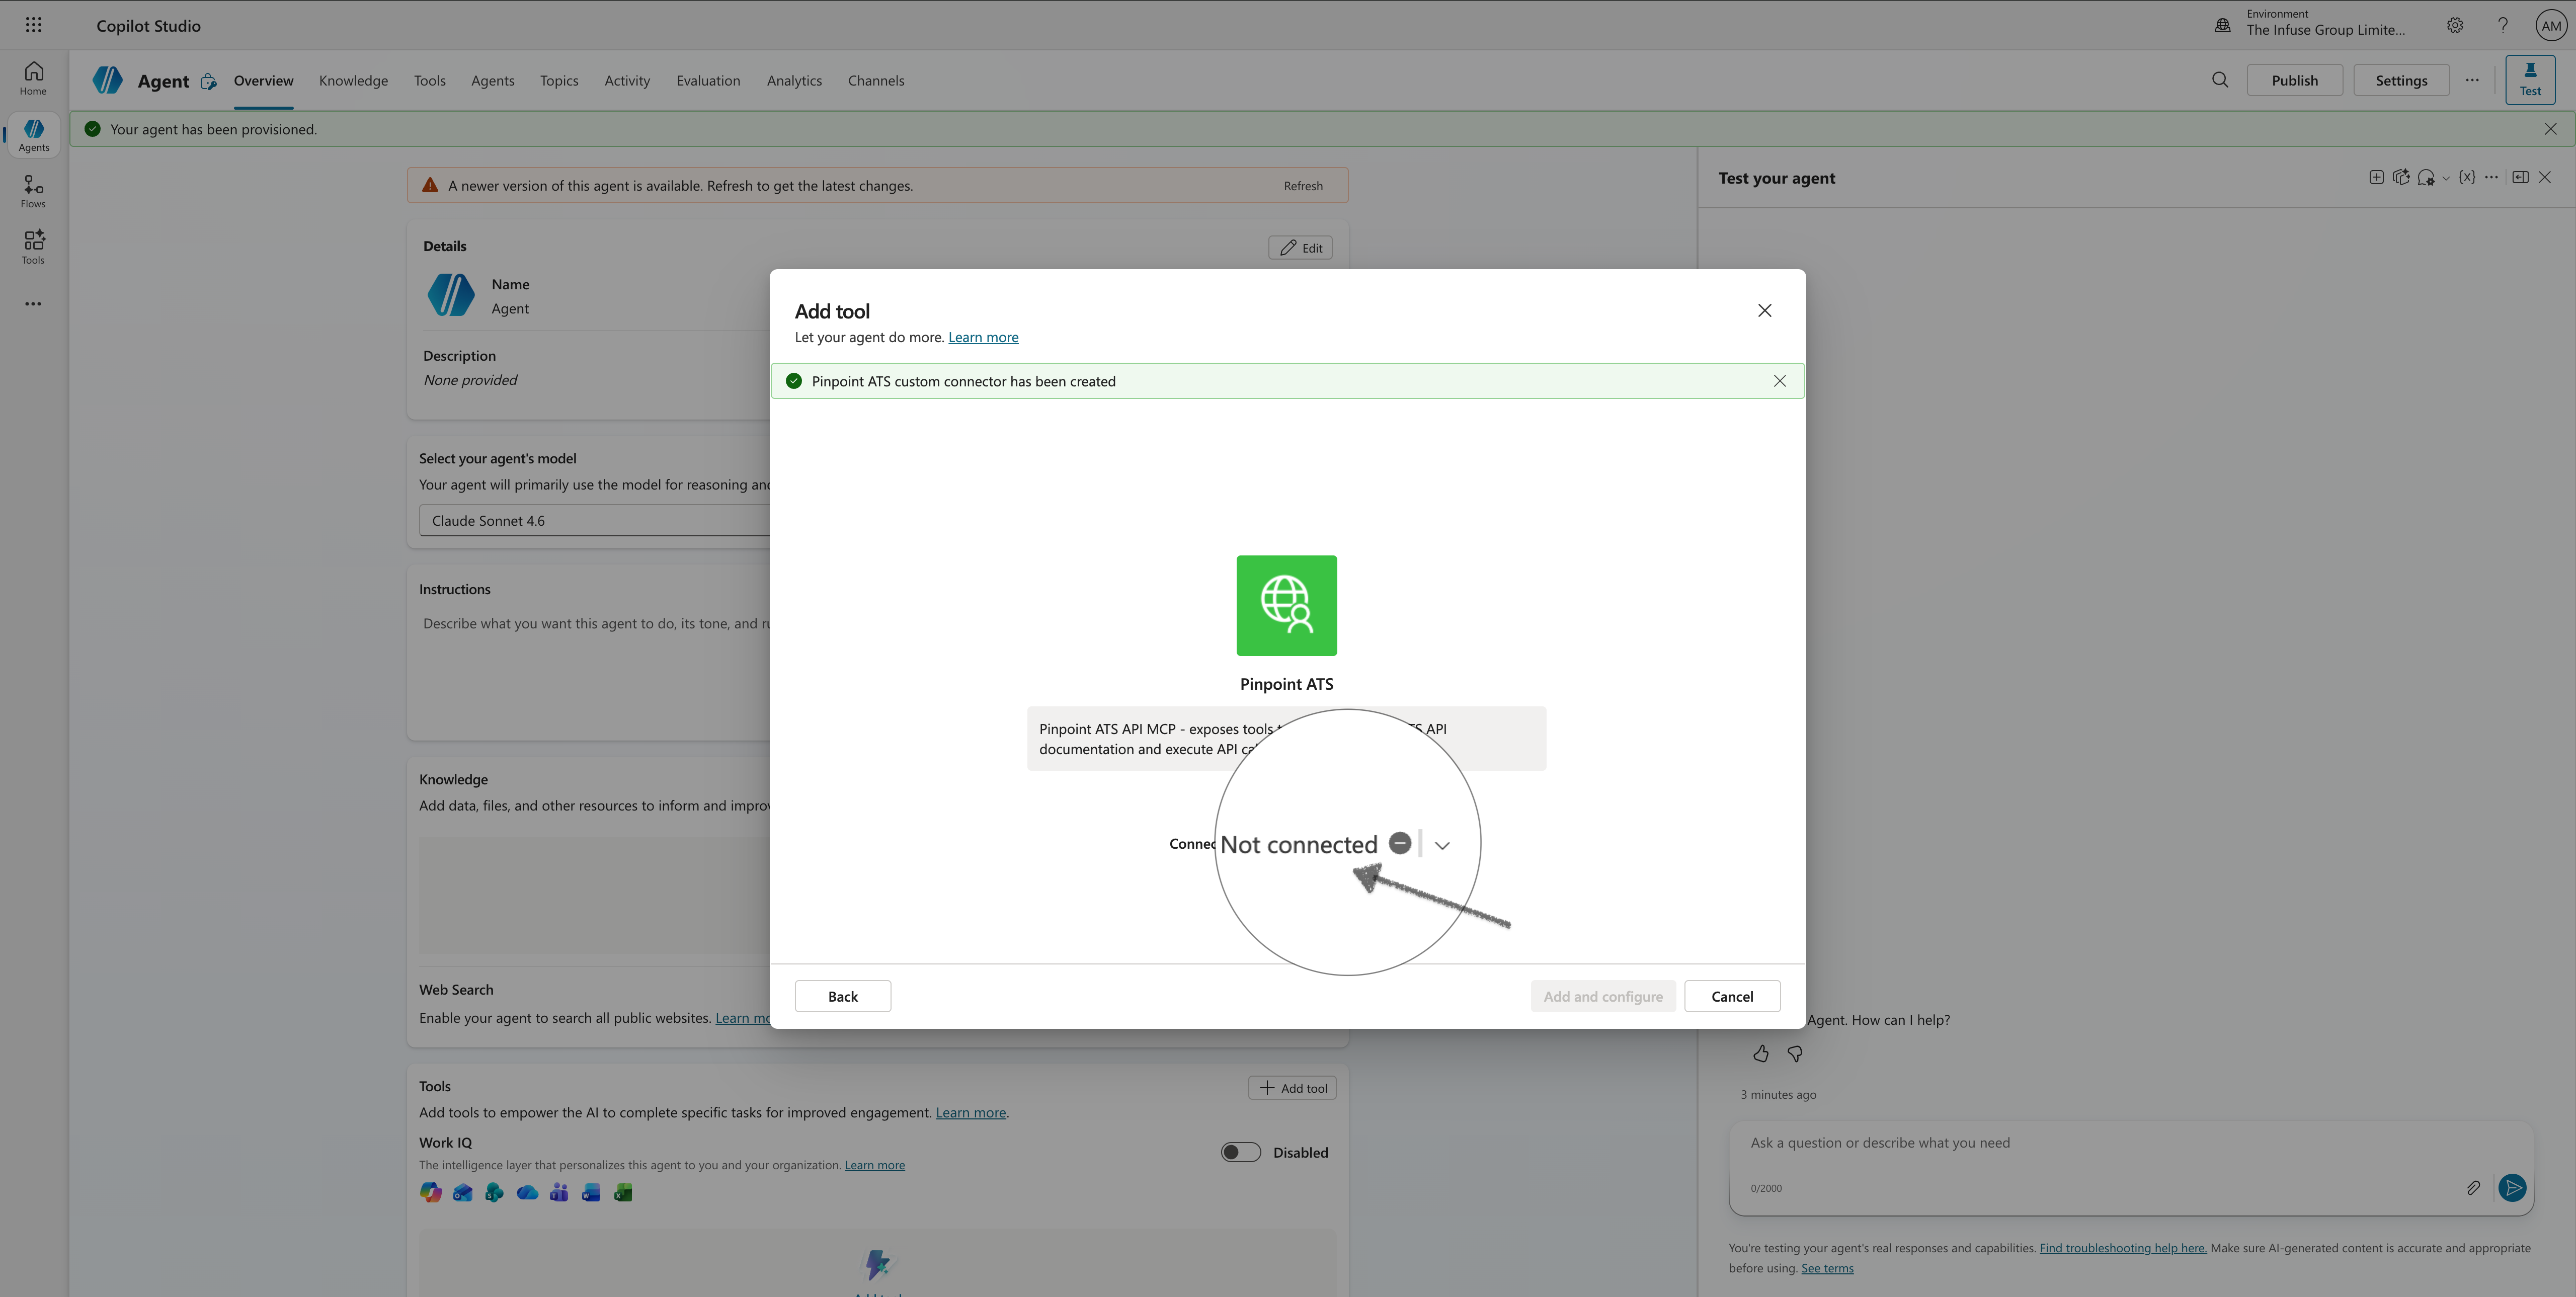
Task: Click the Publish button
Action: (x=2294, y=80)
